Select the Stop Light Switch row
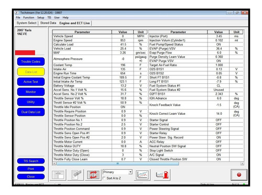 pos(196,150)
